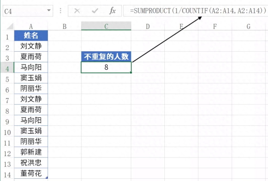Click the 不重复的人数 label cell
Image resolution: width=268 pixels, height=181 pixels.
(x=106, y=57)
